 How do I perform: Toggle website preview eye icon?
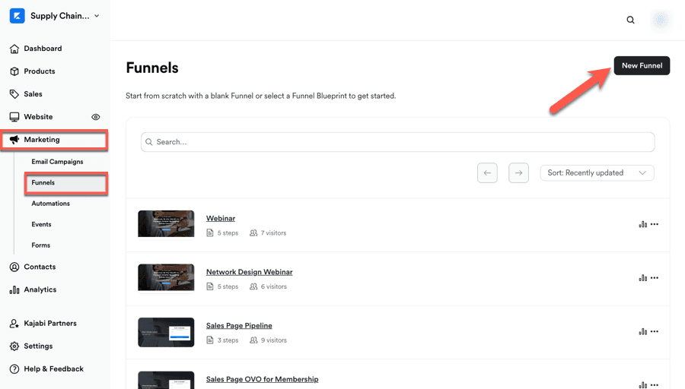[96, 117]
